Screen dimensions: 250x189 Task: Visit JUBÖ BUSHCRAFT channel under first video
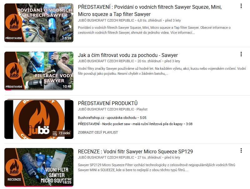[x=106, y=20]
